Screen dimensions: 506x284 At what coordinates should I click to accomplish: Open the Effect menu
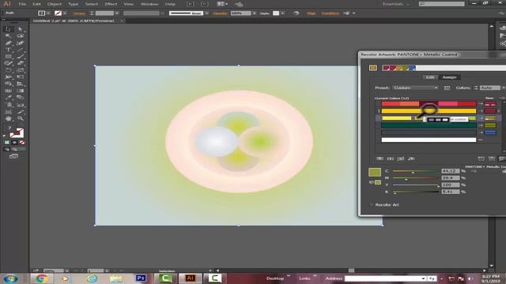tap(111, 4)
